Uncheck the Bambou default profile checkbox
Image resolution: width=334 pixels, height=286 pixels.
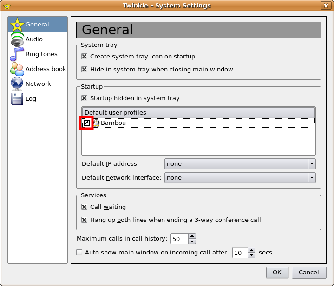coord(86,123)
